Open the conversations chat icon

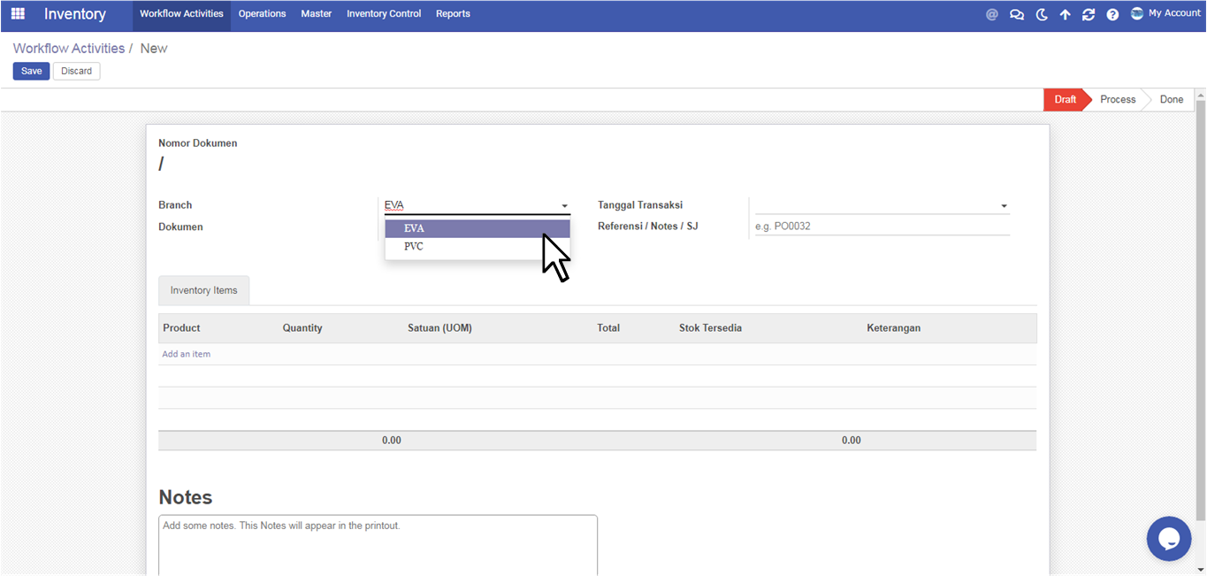[x=1017, y=15]
